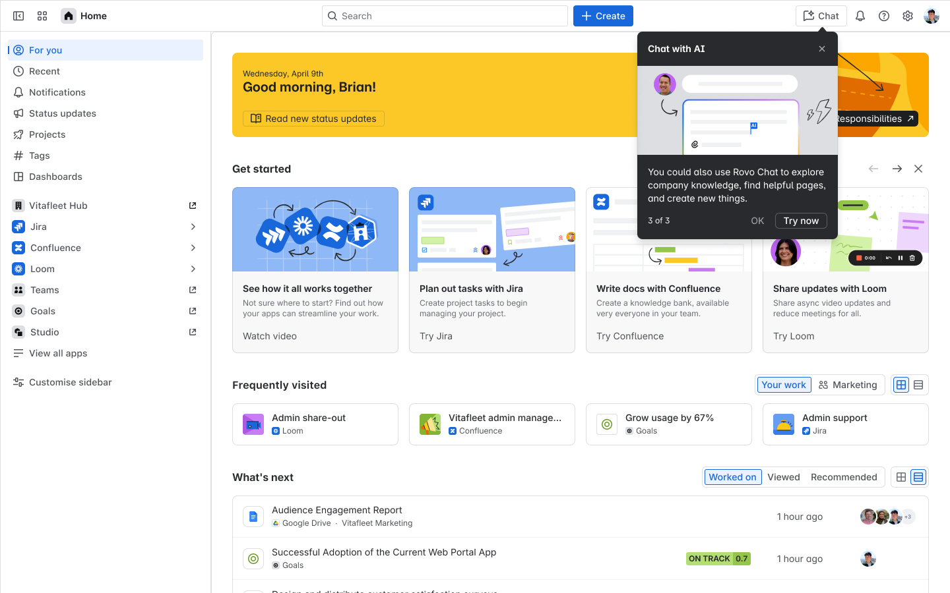Open Projects in sidebar
The width and height of the screenshot is (950, 593).
106,134
